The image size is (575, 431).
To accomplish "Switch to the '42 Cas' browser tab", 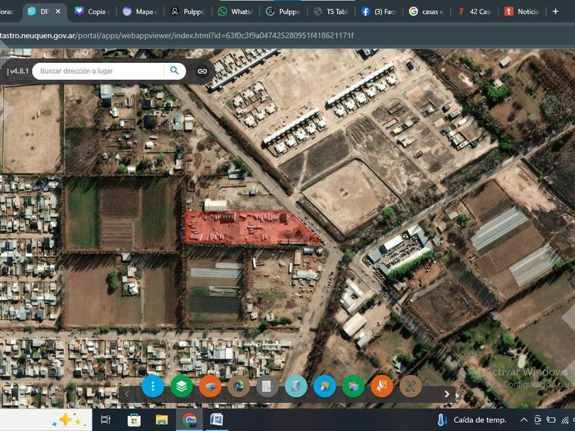I will coord(474,12).
